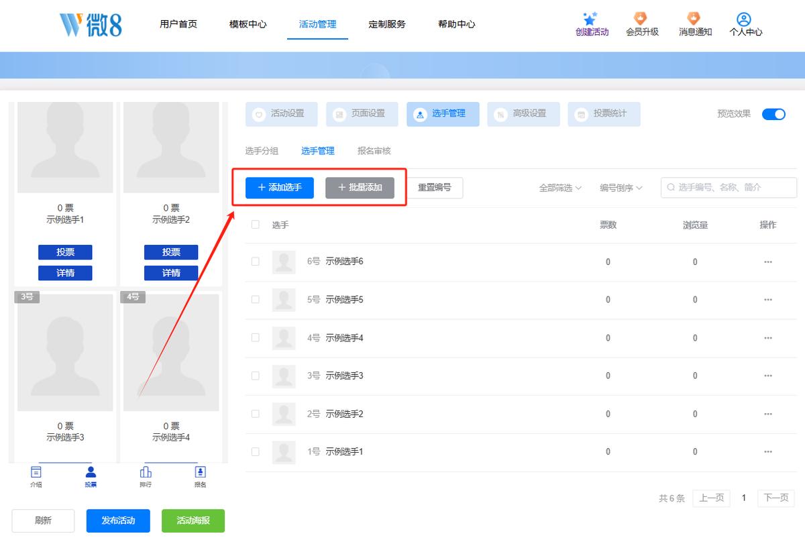Open more actions for 示例选手1
The width and height of the screenshot is (805, 554).
(x=768, y=452)
